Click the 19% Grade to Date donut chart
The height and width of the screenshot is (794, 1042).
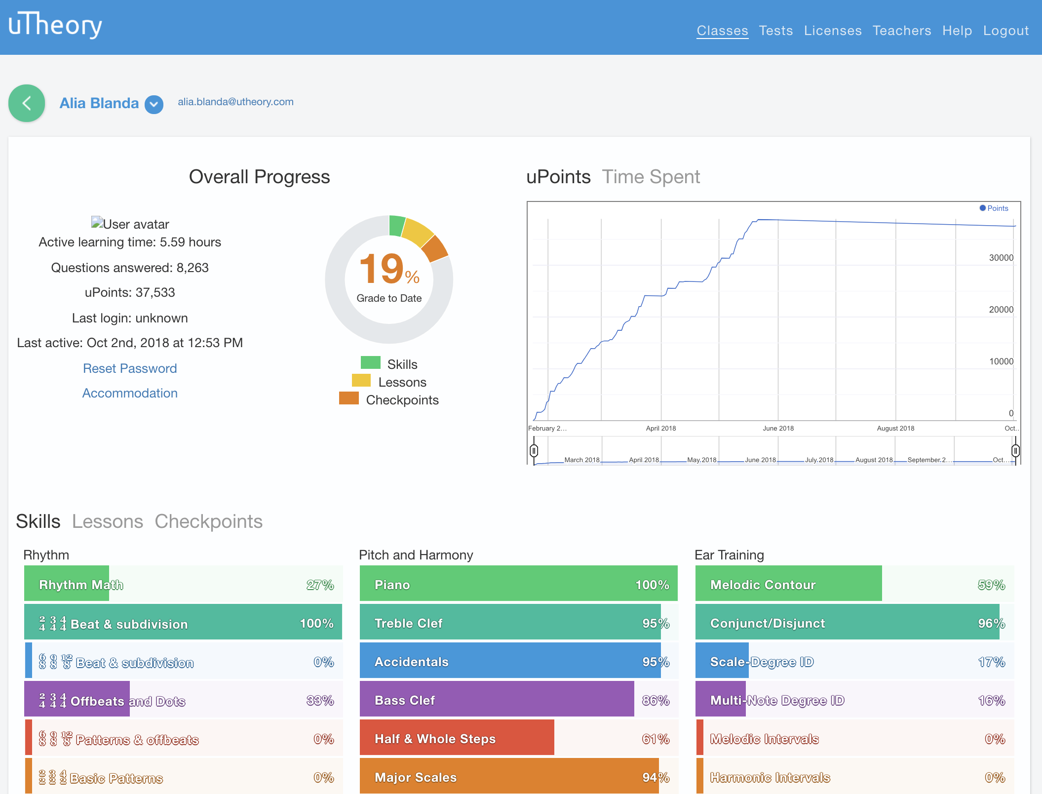pos(389,279)
